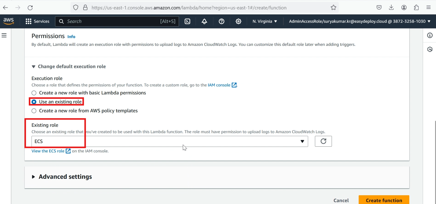The image size is (436, 204).
Task: Open the N. Virginia region dropdown
Action: [x=265, y=21]
